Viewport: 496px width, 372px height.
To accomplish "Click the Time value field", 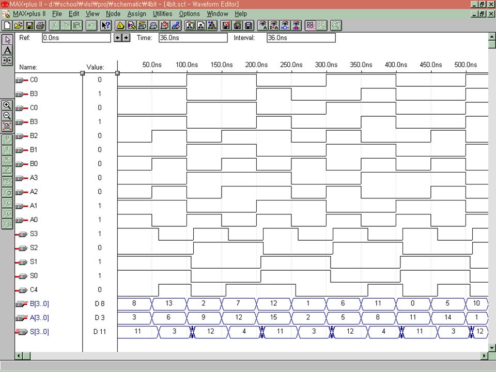I will click(193, 38).
